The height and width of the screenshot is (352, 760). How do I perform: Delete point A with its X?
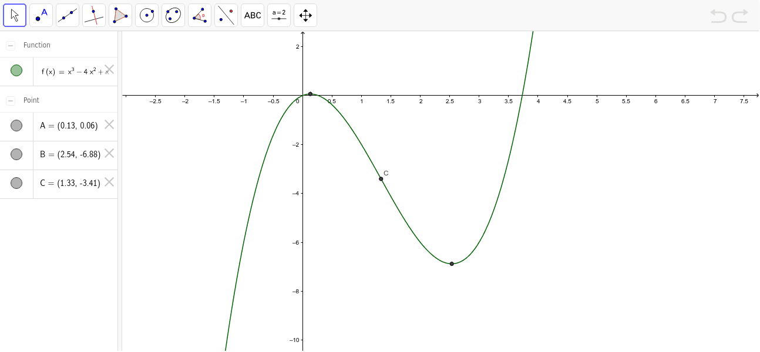click(109, 124)
